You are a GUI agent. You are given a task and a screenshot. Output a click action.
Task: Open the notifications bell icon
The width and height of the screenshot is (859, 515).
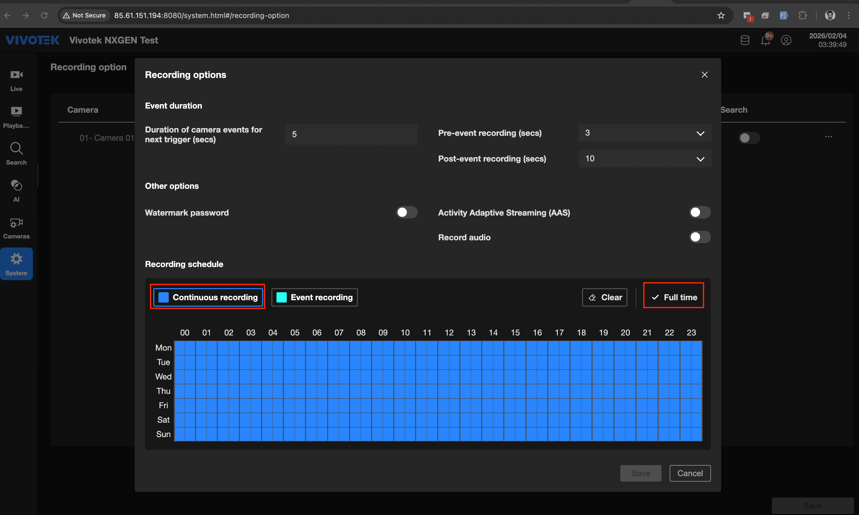coord(765,40)
